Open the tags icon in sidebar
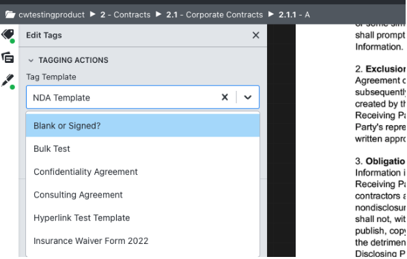The image size is (407, 259). [x=8, y=35]
